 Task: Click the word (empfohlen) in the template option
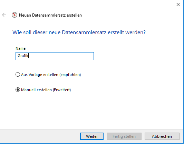pos(70,75)
